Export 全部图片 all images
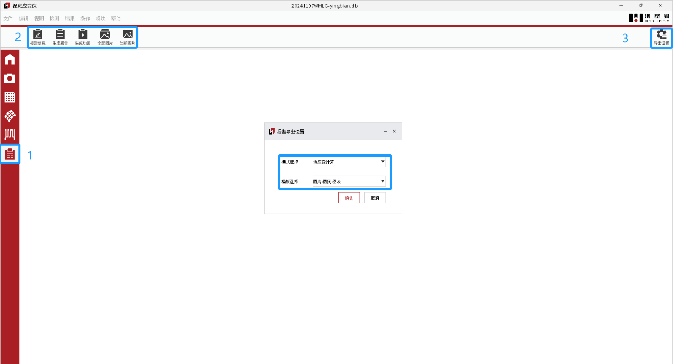673x364 pixels. click(x=105, y=37)
